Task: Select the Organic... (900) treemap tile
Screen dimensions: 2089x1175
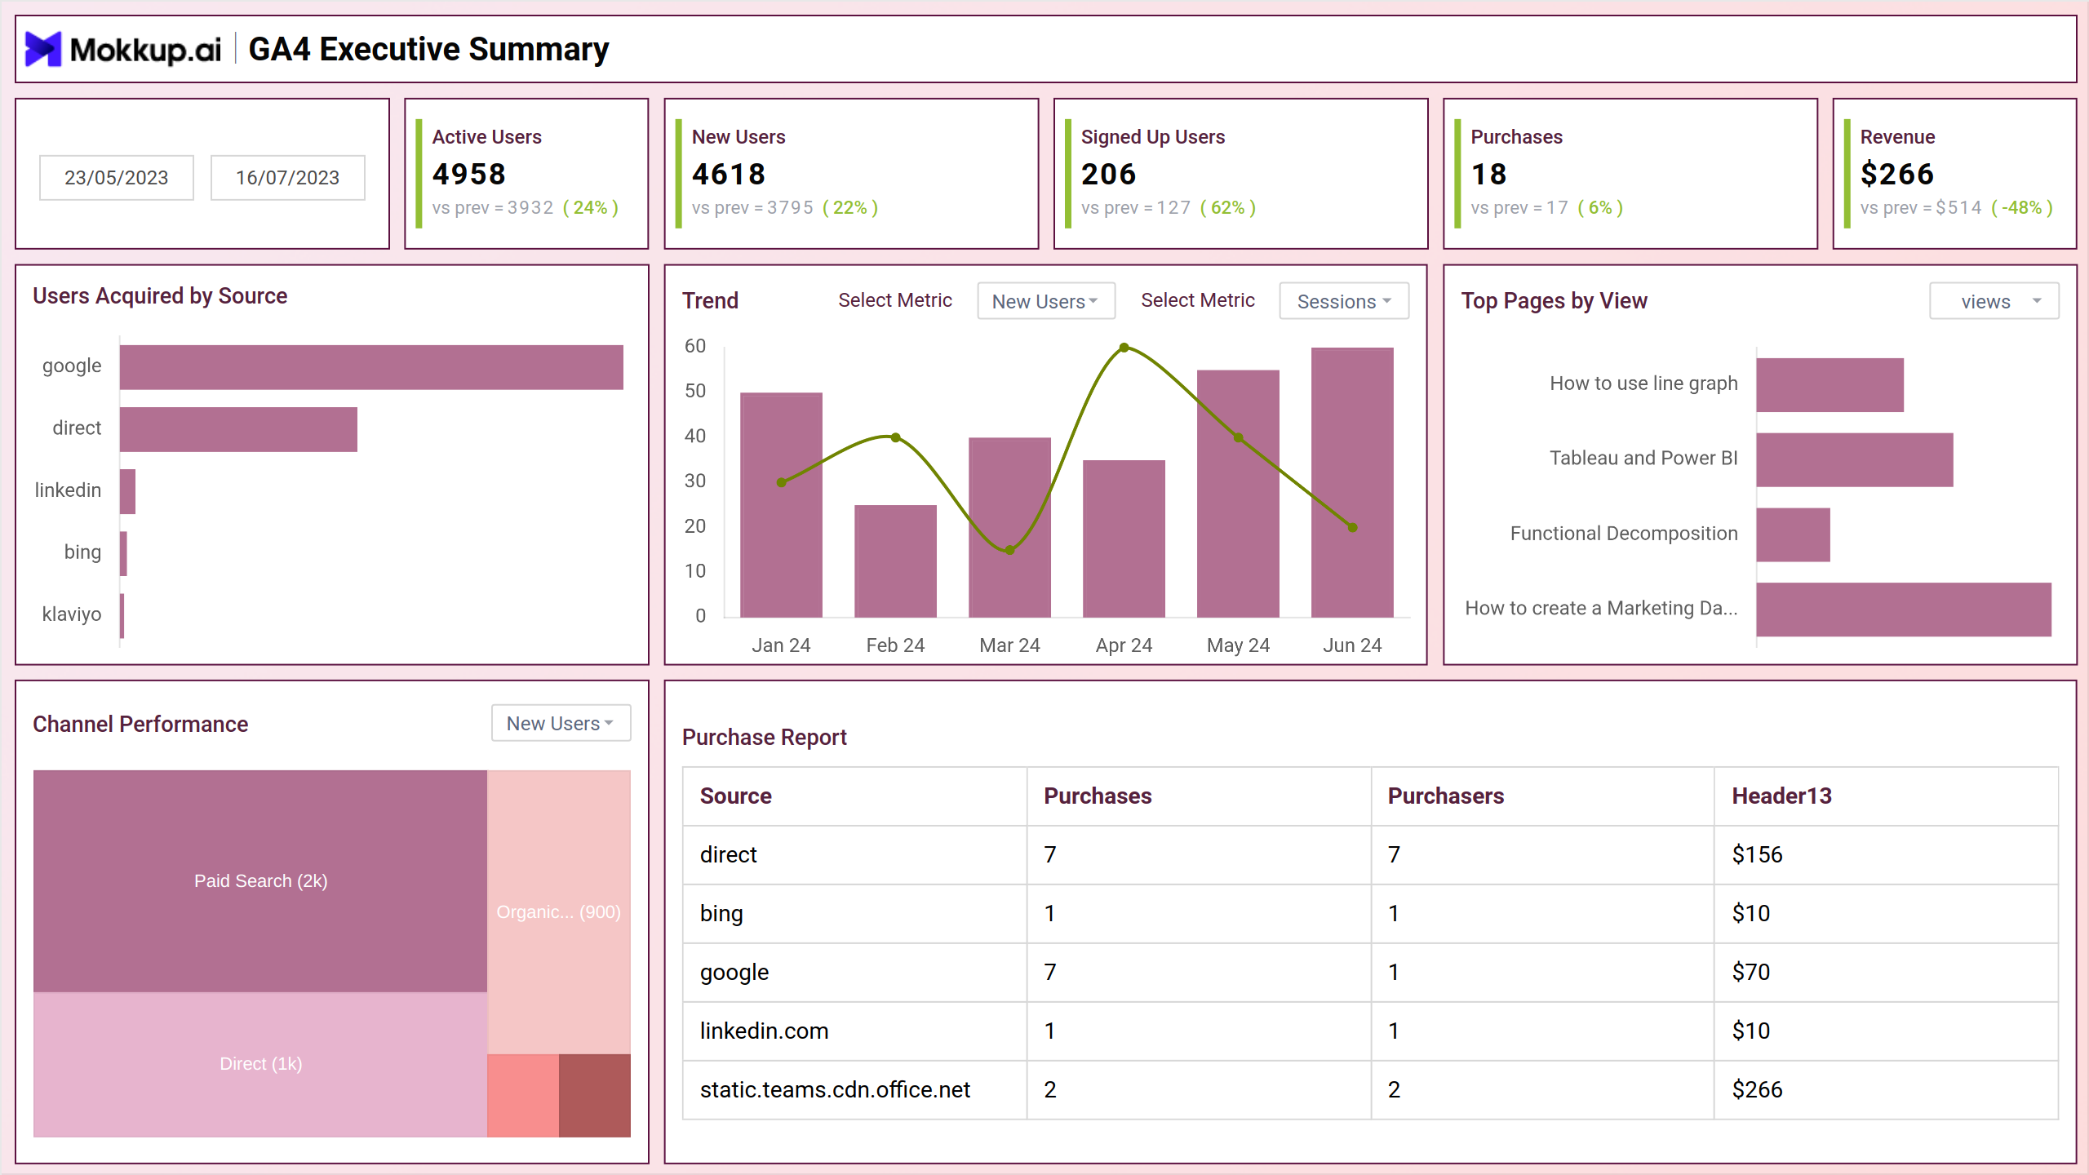Action: click(x=559, y=912)
